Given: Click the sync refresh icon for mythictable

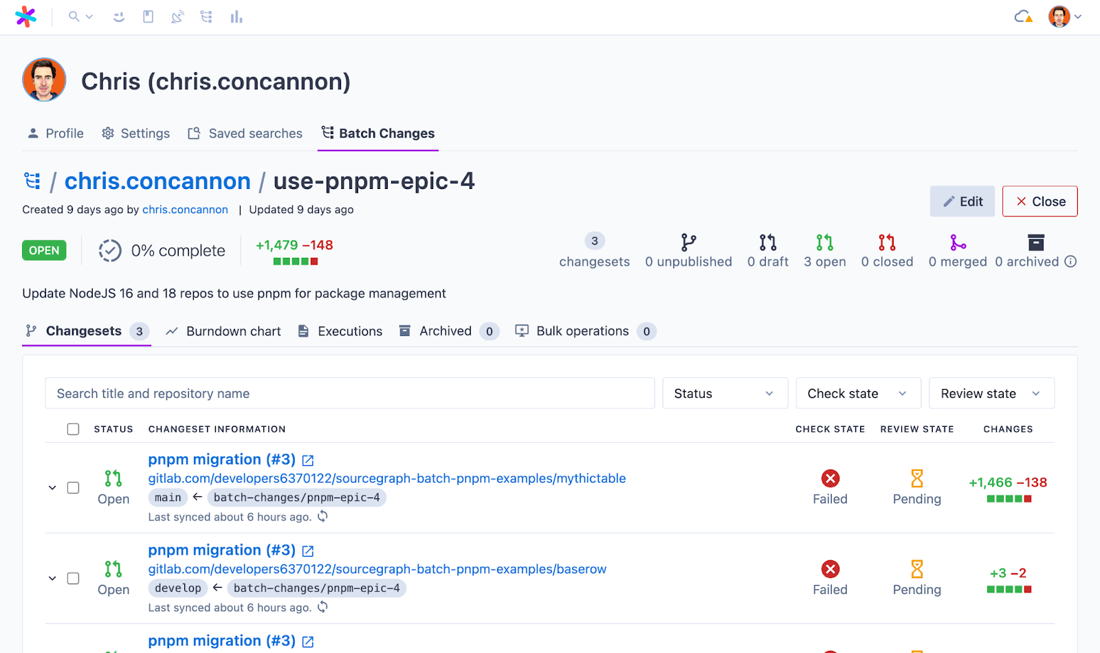Looking at the screenshot, I should (x=322, y=516).
